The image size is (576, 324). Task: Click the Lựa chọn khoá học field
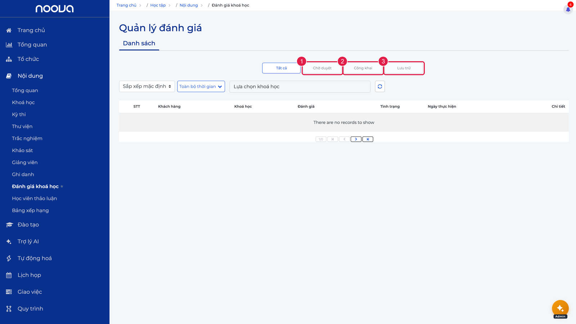(300, 86)
